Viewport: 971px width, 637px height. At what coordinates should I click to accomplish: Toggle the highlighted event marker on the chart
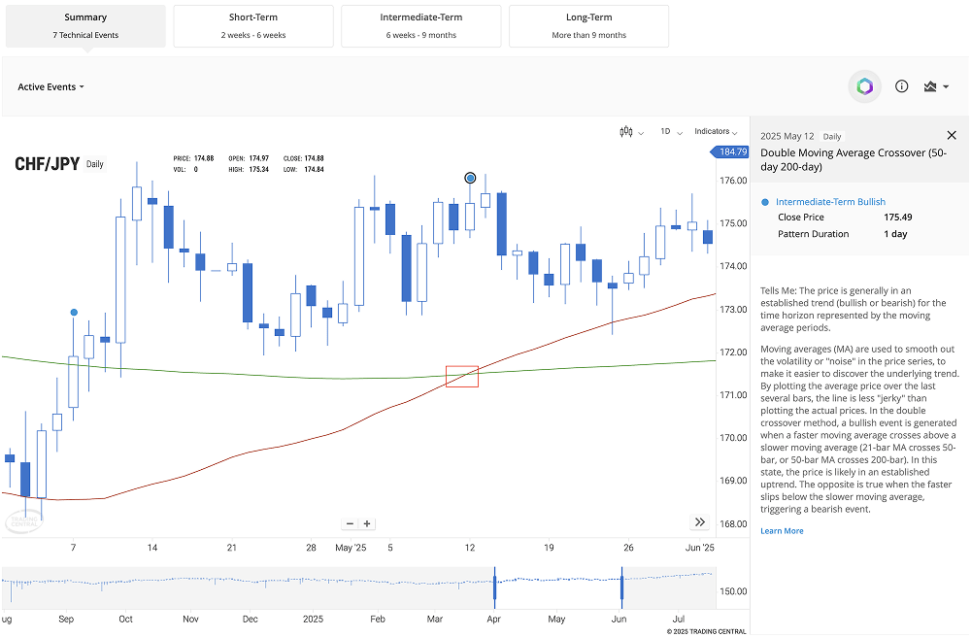[x=470, y=178]
